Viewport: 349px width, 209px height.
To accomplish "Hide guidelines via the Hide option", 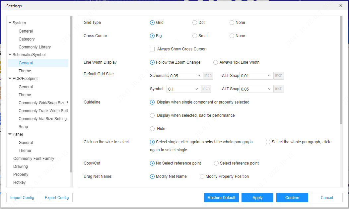I will tap(152, 128).
